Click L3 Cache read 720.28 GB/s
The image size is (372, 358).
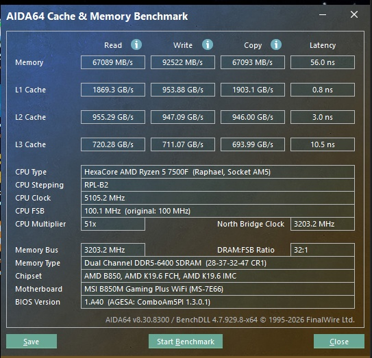[x=113, y=144]
